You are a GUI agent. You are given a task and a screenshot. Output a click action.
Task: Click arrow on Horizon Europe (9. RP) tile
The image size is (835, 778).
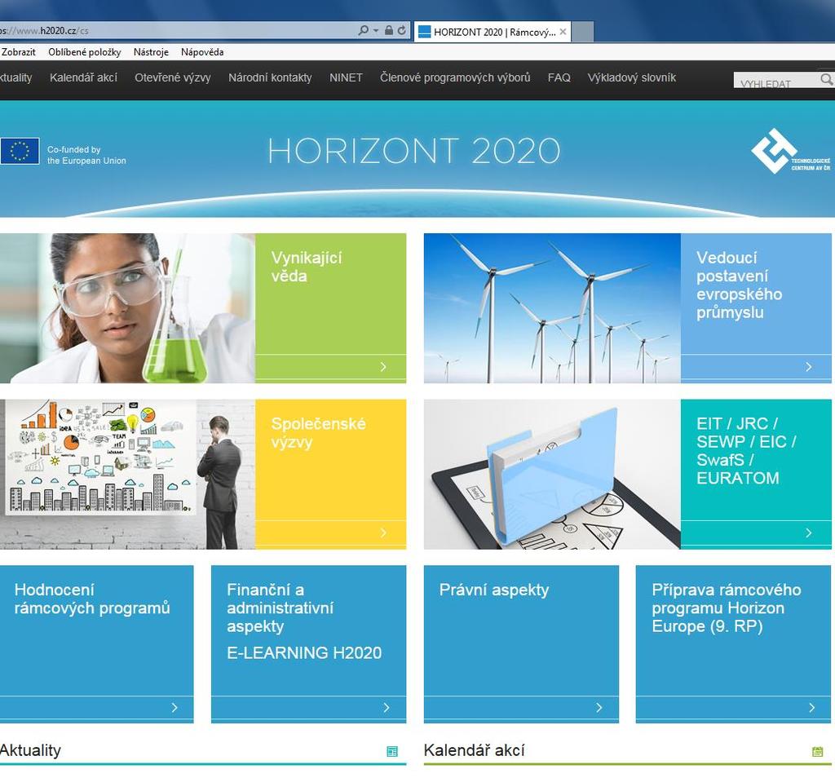tap(812, 708)
